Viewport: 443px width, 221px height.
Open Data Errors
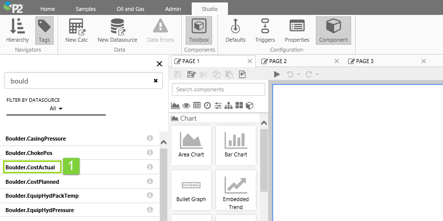click(x=160, y=30)
